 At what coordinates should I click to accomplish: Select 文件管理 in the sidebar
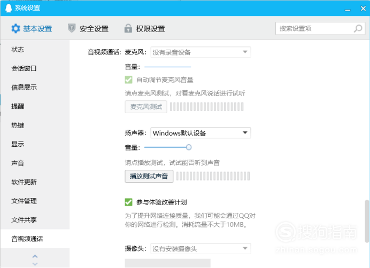click(x=35, y=201)
